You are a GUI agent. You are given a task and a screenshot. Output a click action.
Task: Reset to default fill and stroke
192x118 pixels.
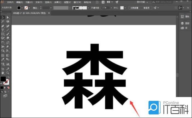tap(1, 84)
